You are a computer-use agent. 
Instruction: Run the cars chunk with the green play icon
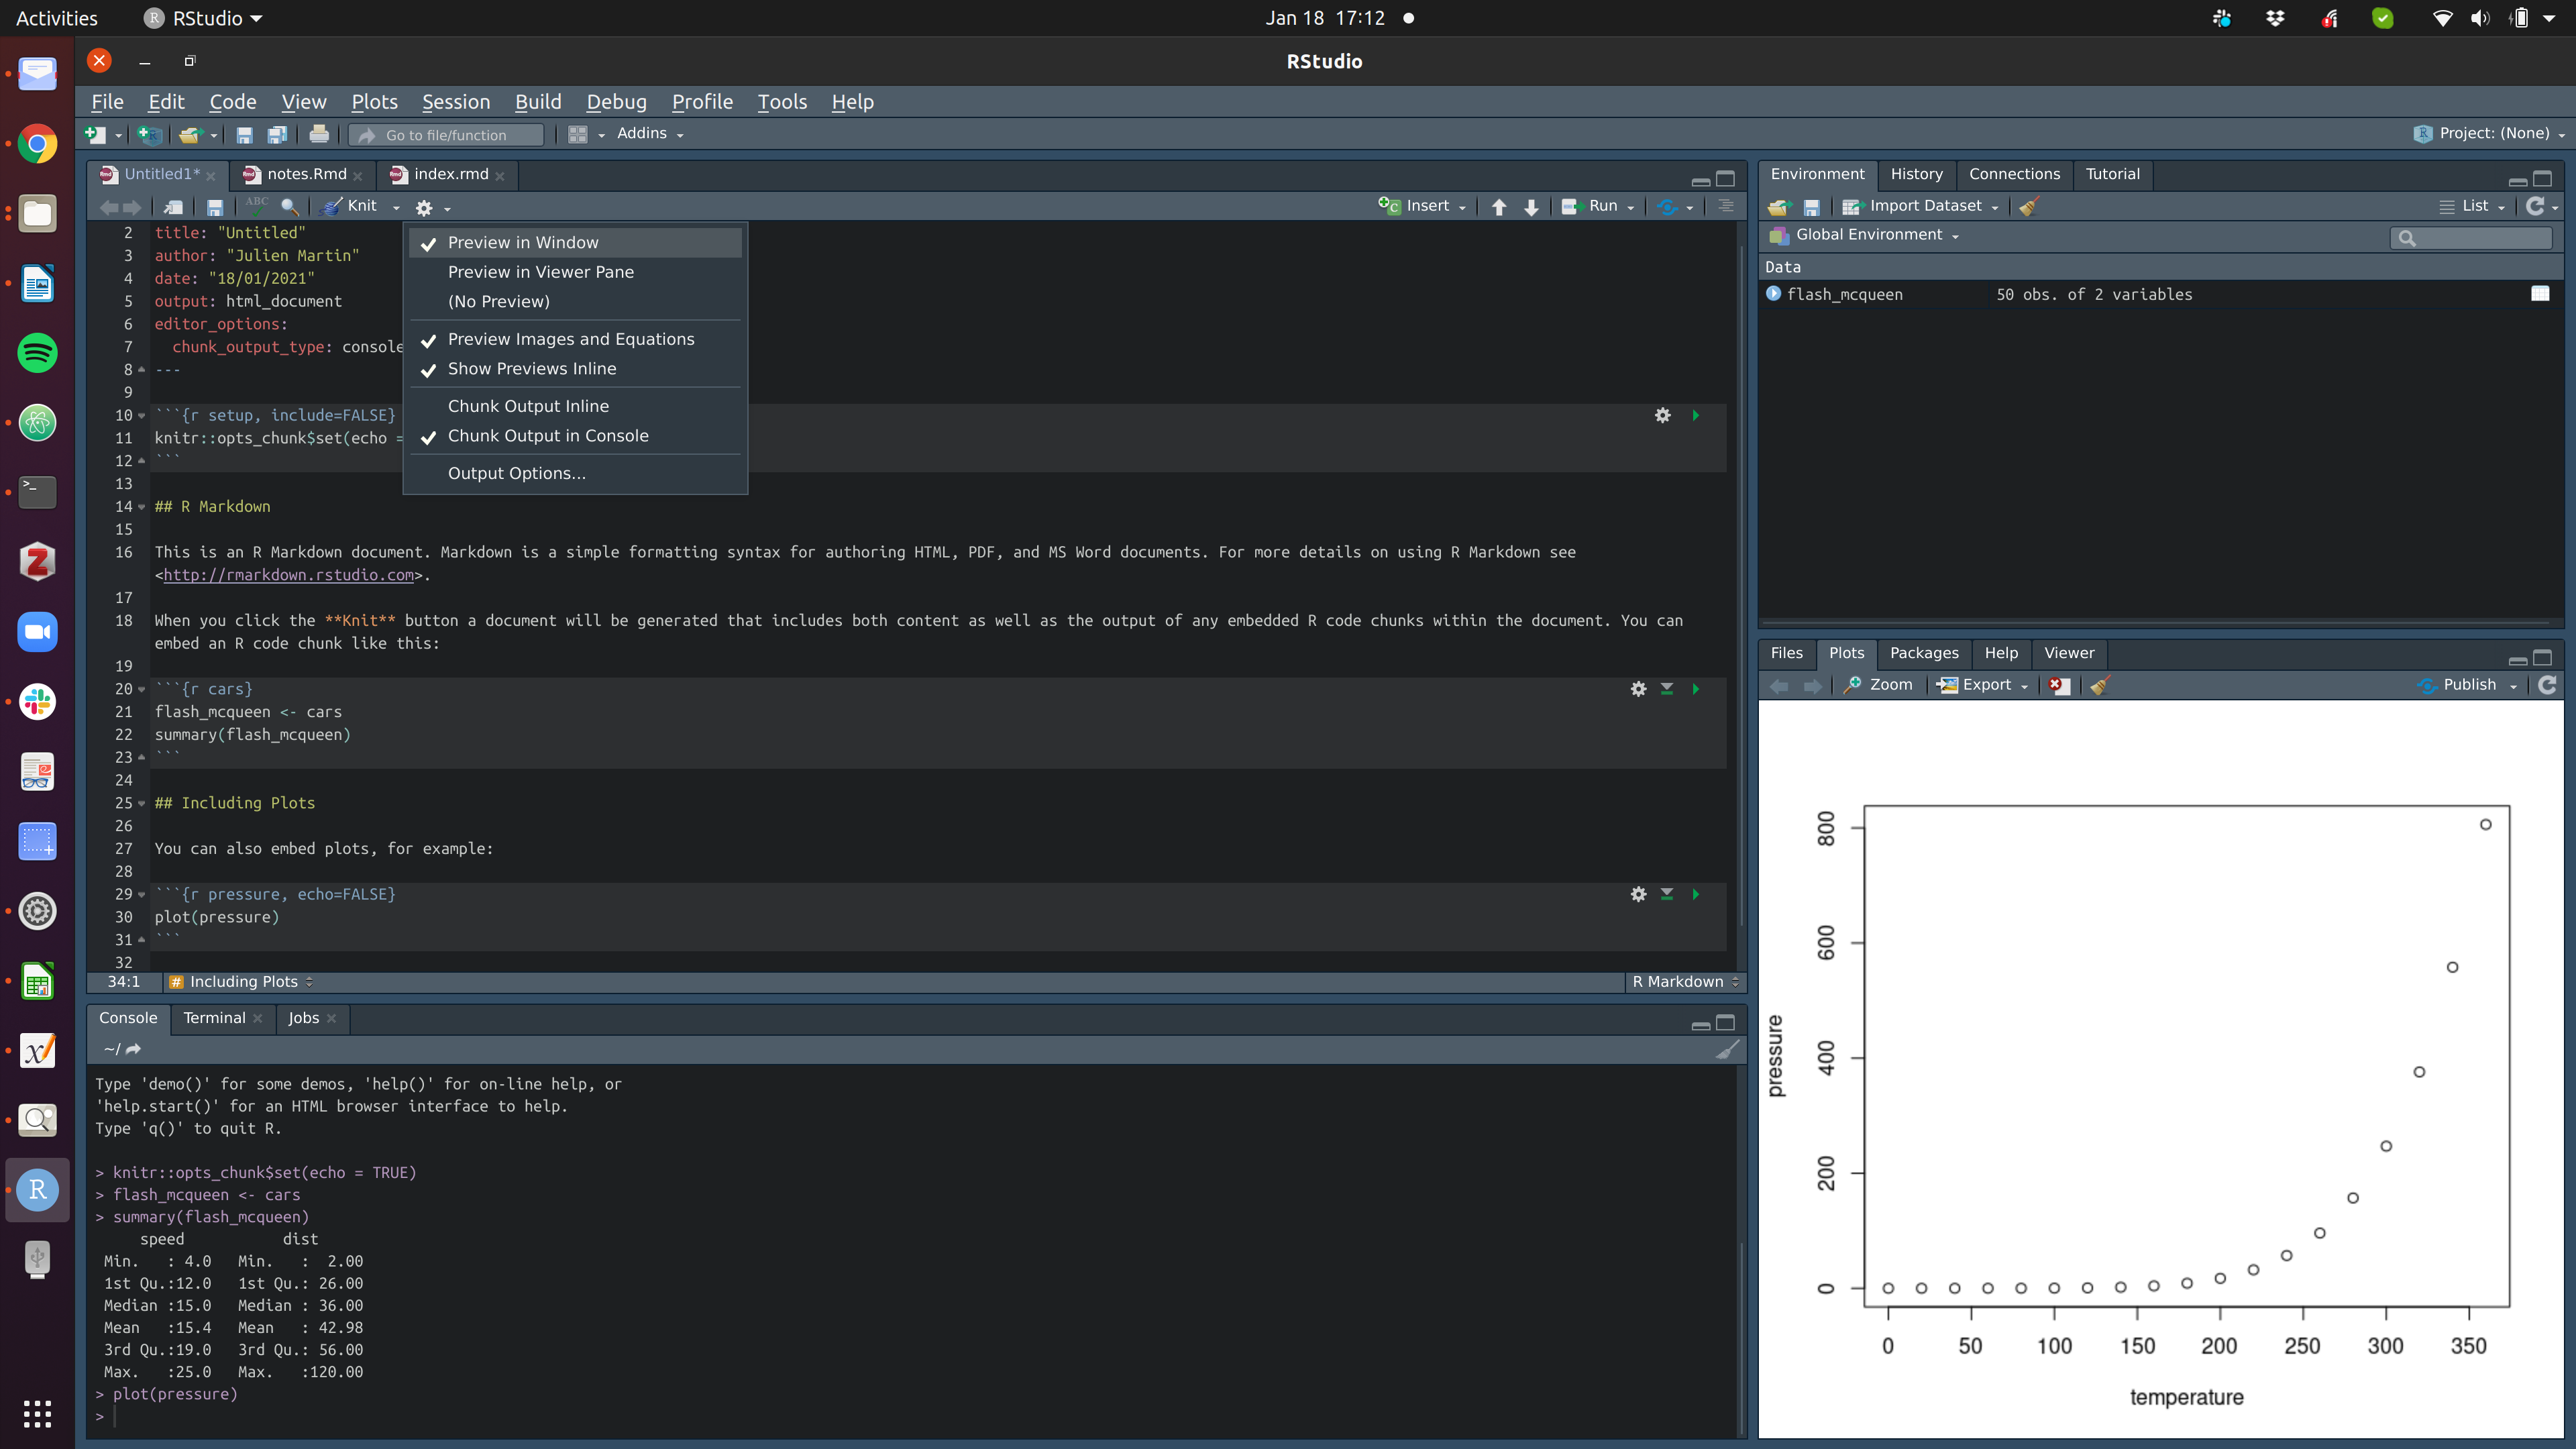pyautogui.click(x=1696, y=689)
